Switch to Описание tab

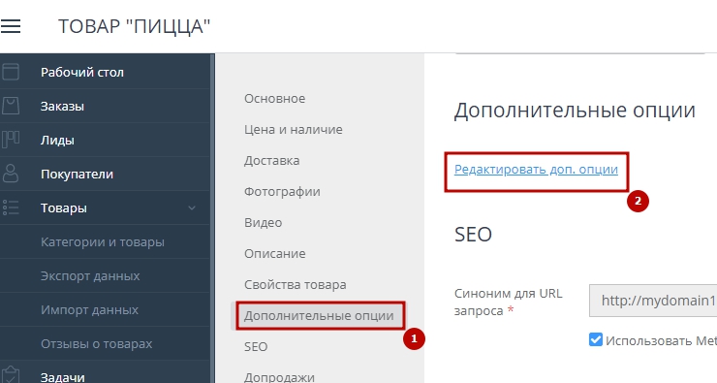point(275,253)
